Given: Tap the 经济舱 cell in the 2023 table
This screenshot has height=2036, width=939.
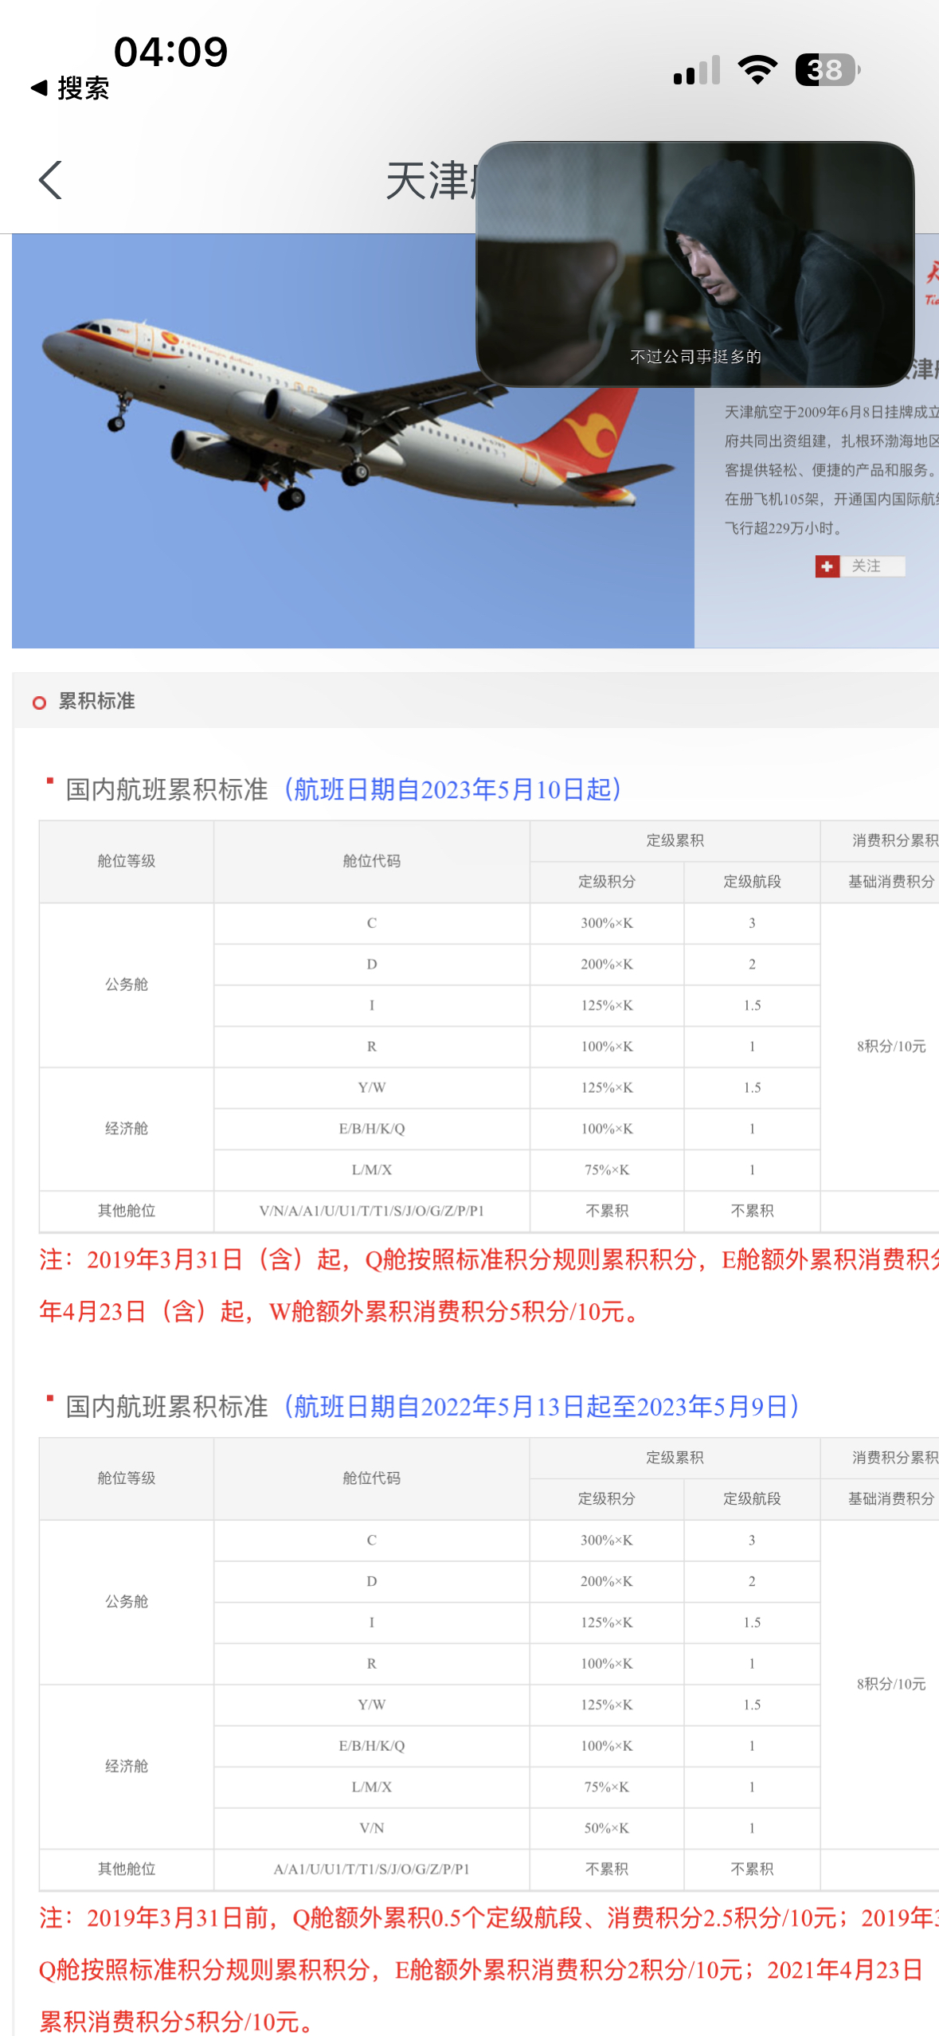Looking at the screenshot, I should click(127, 1129).
